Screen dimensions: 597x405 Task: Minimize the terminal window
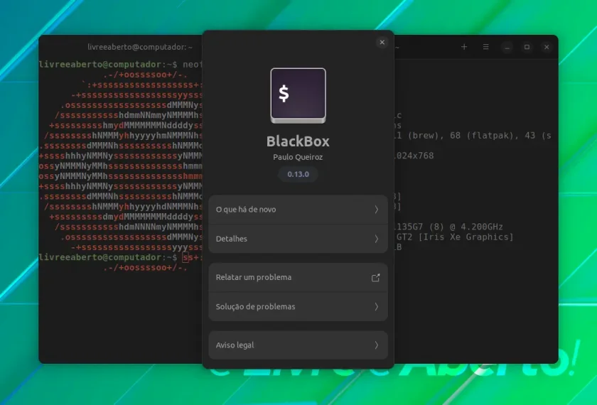pyautogui.click(x=507, y=47)
